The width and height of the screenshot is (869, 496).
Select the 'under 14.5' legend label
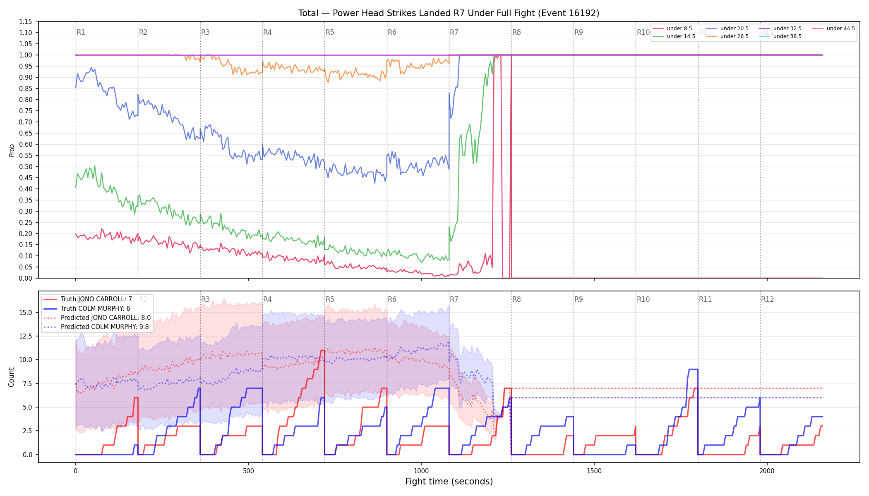[681, 36]
